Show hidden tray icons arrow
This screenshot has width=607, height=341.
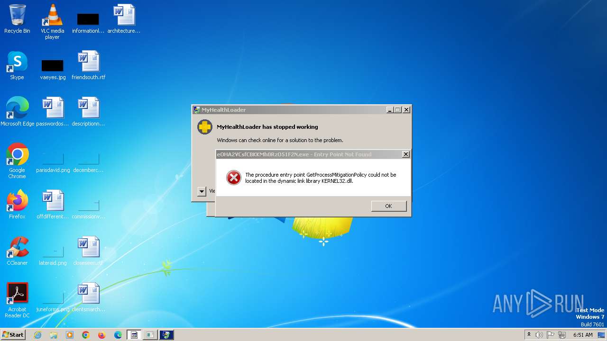(x=529, y=335)
